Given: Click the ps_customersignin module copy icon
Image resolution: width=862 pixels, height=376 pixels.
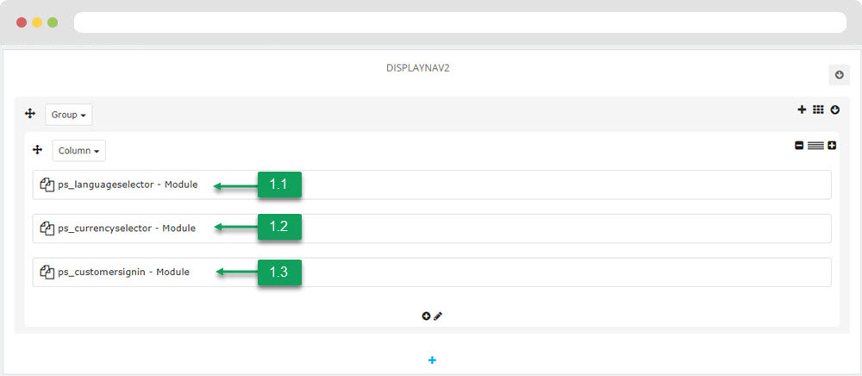Looking at the screenshot, I should [47, 273].
